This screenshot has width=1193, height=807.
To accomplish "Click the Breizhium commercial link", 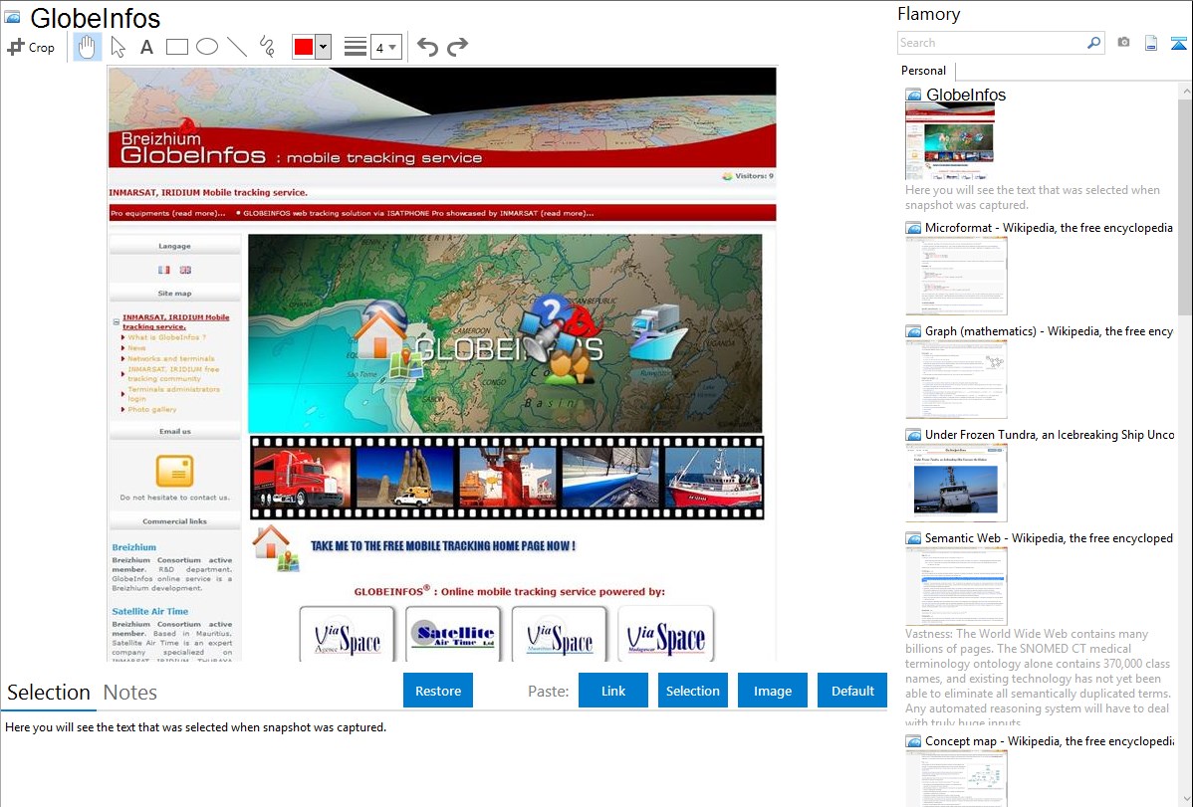I will 133,547.
